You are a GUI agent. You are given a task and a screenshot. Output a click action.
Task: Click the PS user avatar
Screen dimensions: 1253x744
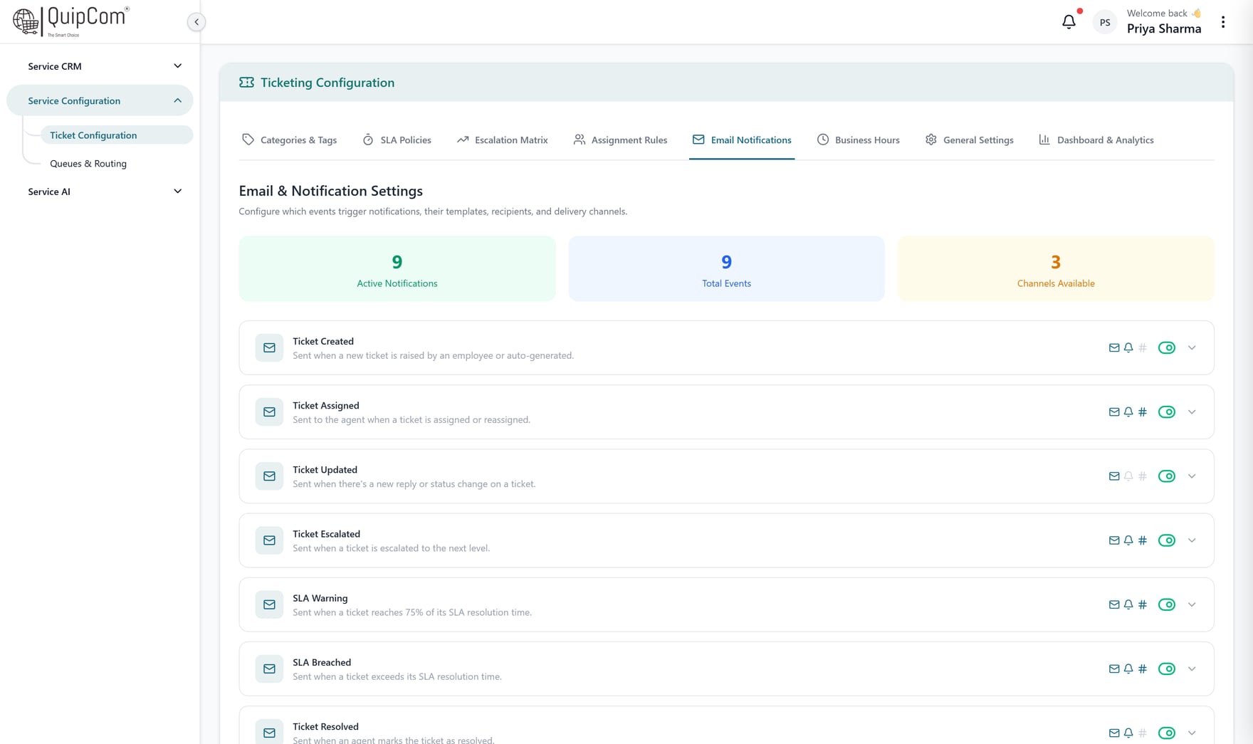[x=1105, y=22]
